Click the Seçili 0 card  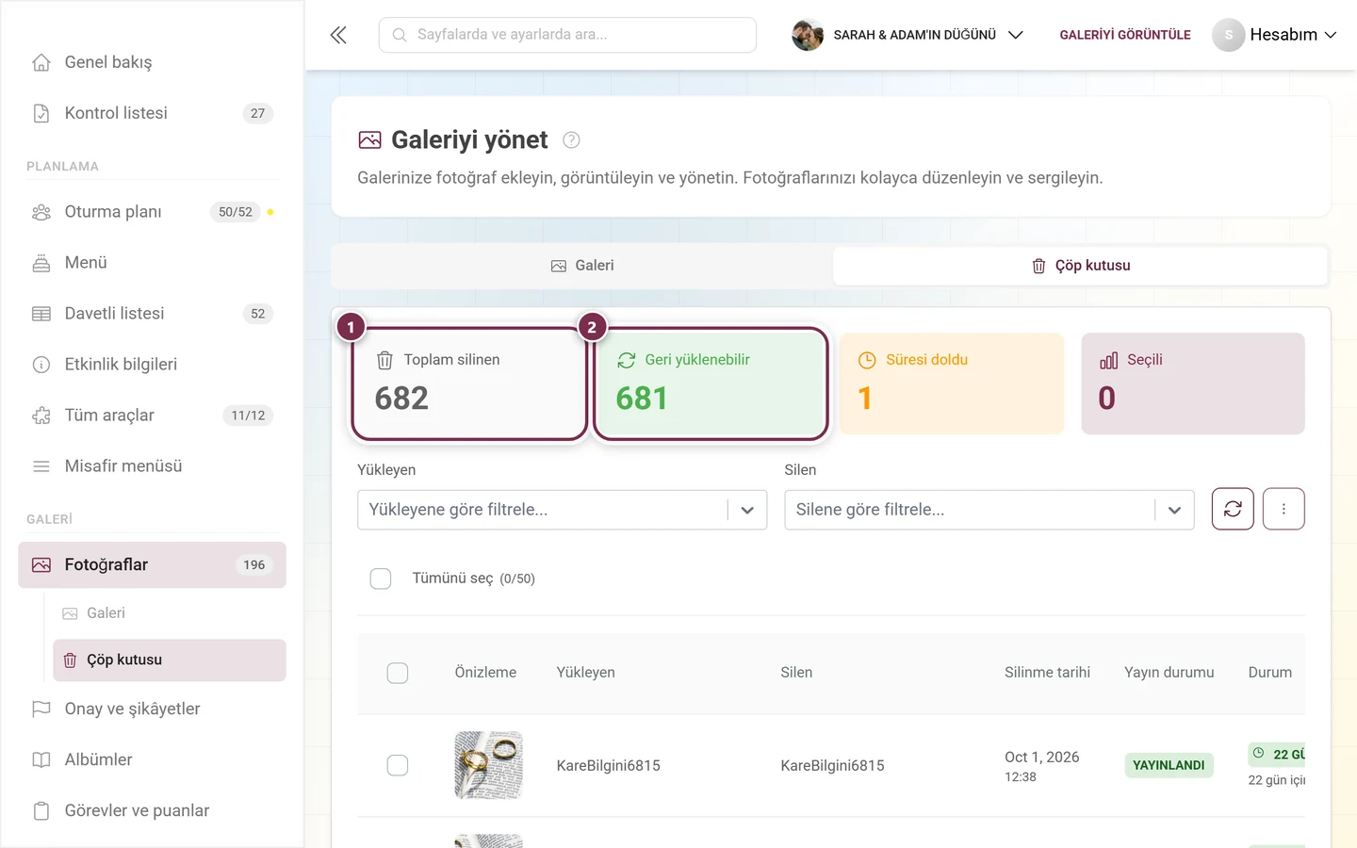[x=1193, y=383]
